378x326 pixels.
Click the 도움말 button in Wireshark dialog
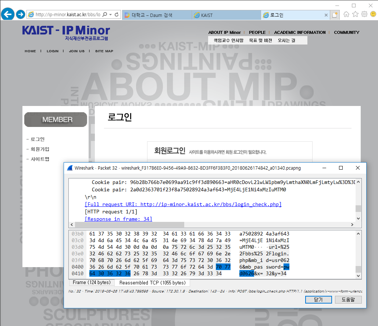point(348,300)
